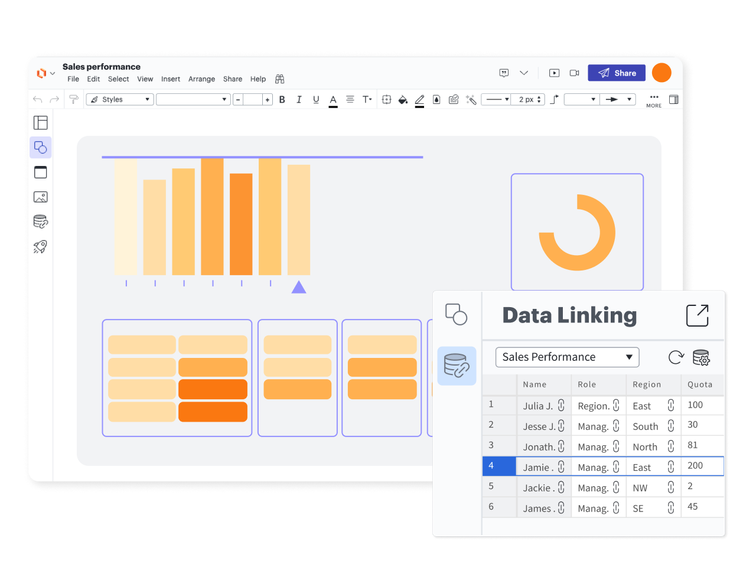756x567 pixels.
Task: Click the Data Linking icon in left sidebar
Action: (40, 221)
